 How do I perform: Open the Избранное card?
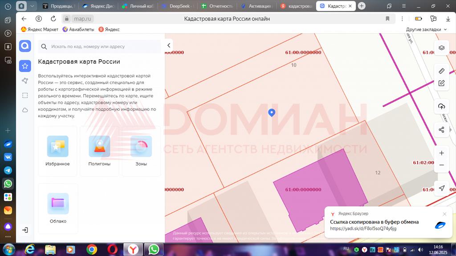point(57,151)
